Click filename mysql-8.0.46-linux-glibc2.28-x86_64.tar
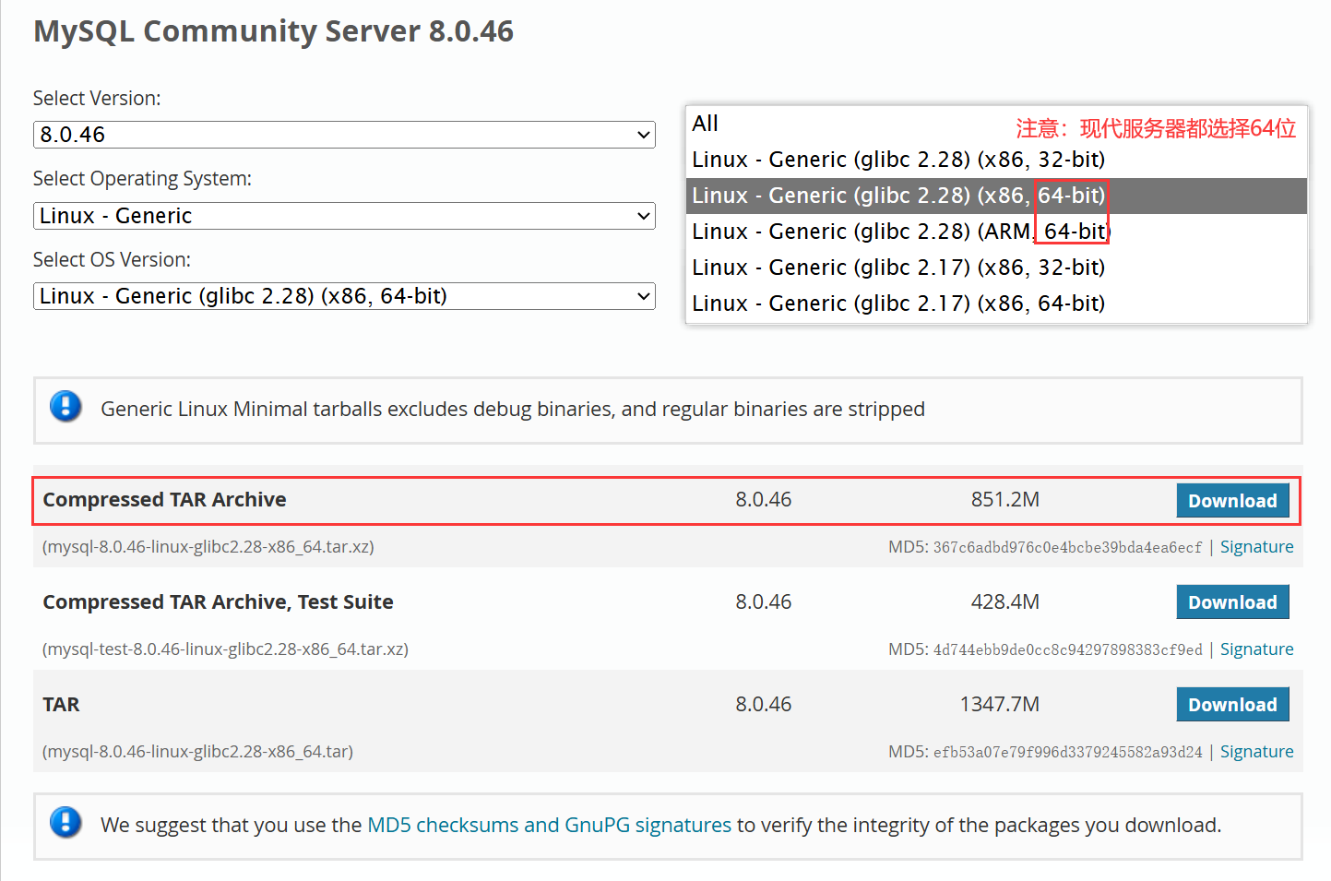Viewport: 1331px width, 881px height. tap(197, 752)
